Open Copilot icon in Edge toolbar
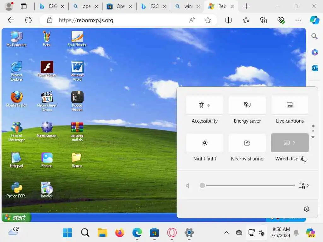Screen dimensions: 323x242 314,20
